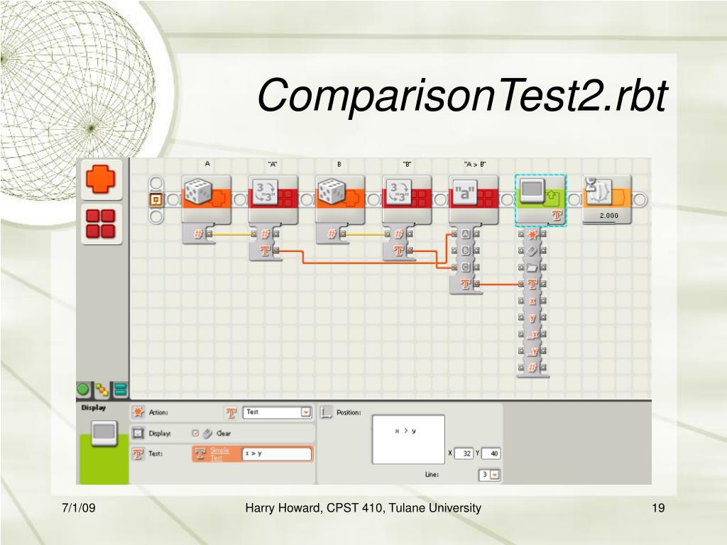The height and width of the screenshot is (545, 727).
Task: Select the Text block "A > B"
Action: pyautogui.click(x=474, y=199)
